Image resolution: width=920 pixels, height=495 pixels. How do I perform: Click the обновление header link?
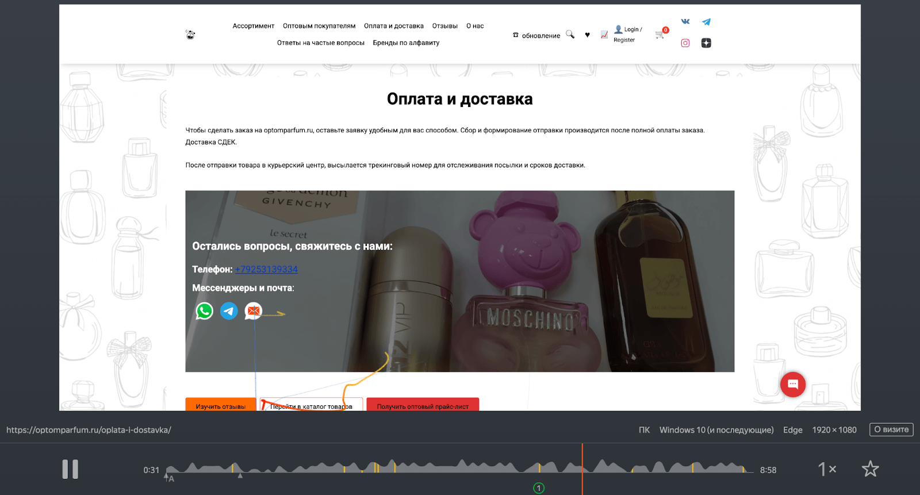(541, 36)
